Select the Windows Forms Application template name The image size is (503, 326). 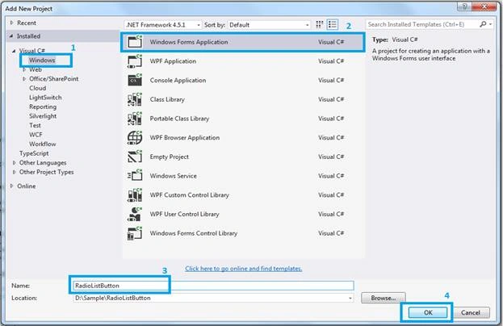[x=189, y=42]
